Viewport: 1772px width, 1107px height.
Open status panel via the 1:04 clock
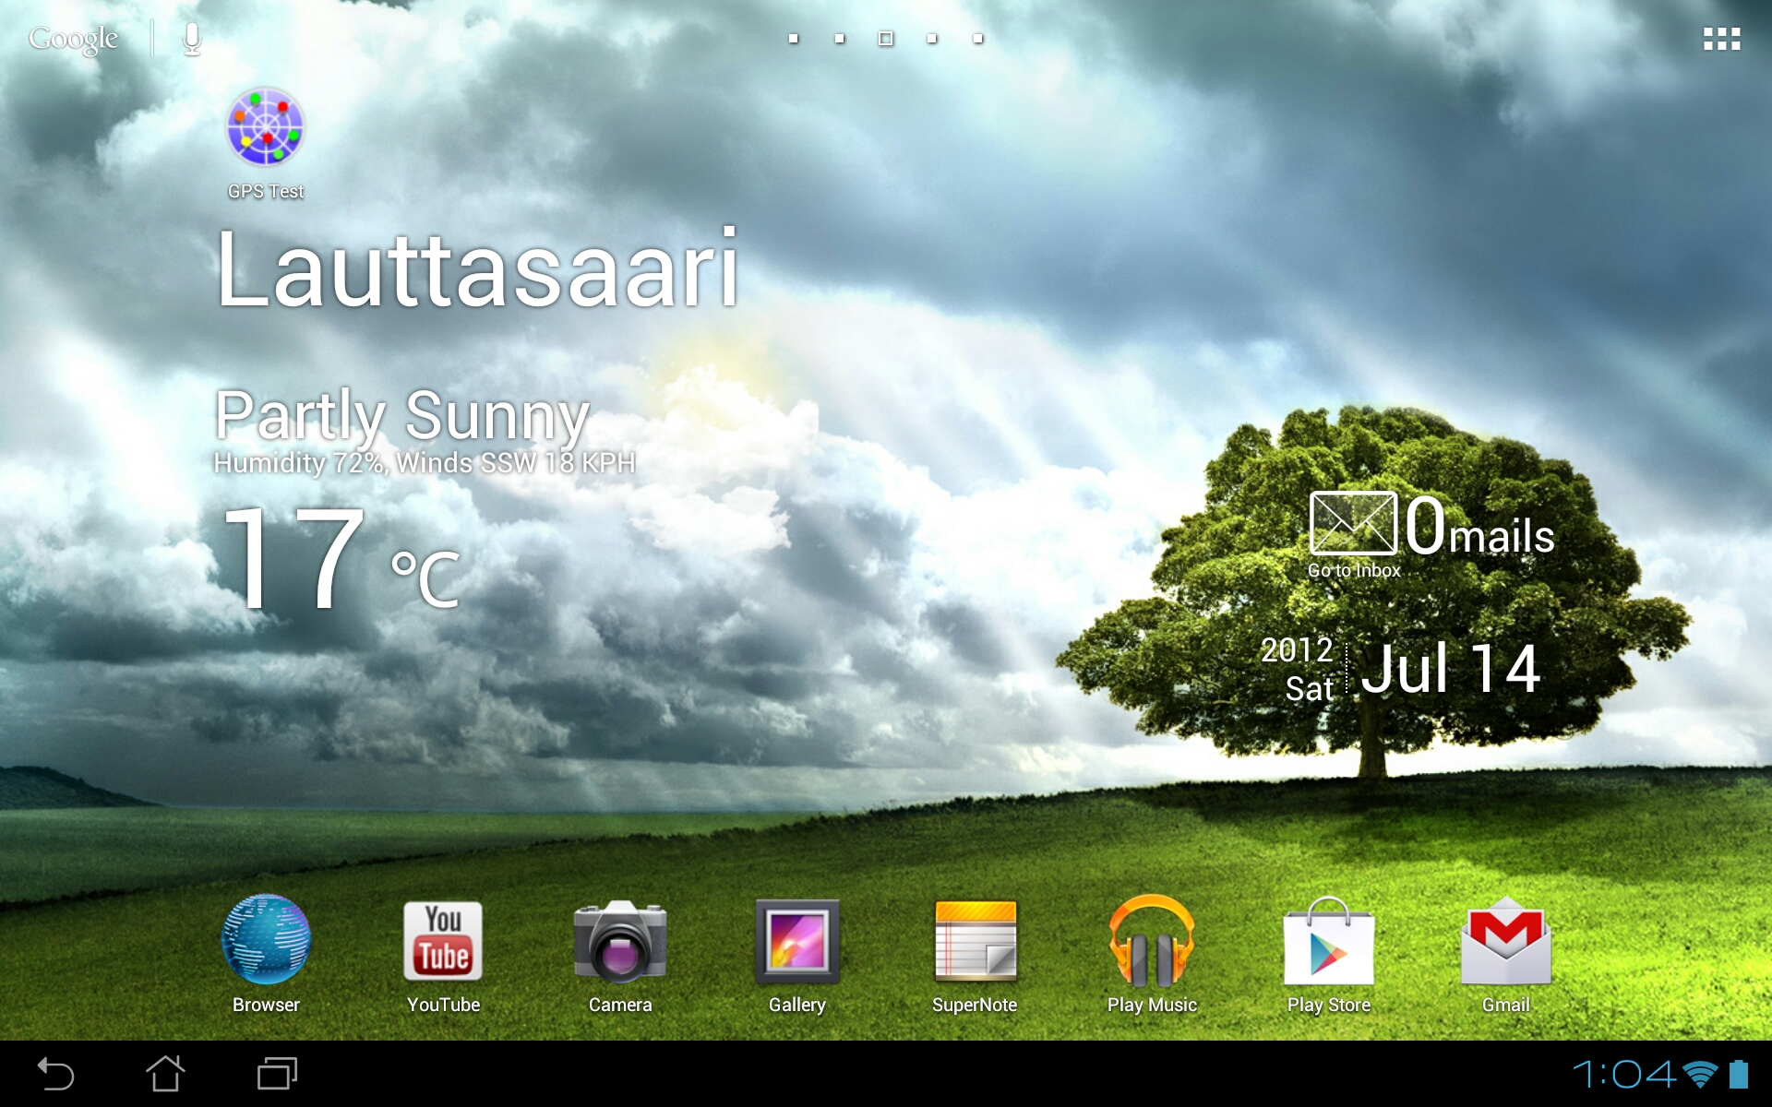click(x=1623, y=1074)
